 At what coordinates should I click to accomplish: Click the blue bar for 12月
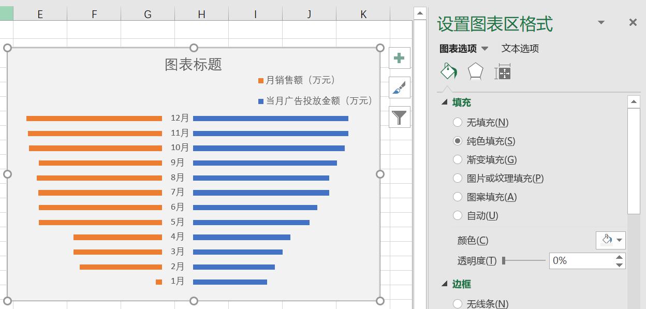(271, 119)
